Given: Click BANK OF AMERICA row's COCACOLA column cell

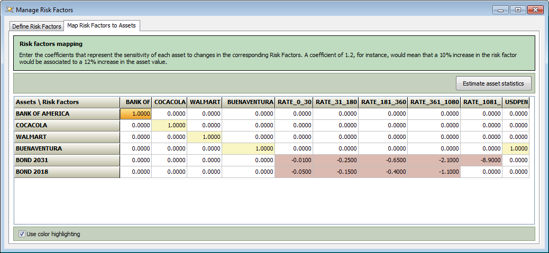Looking at the screenshot, I should point(169,114).
